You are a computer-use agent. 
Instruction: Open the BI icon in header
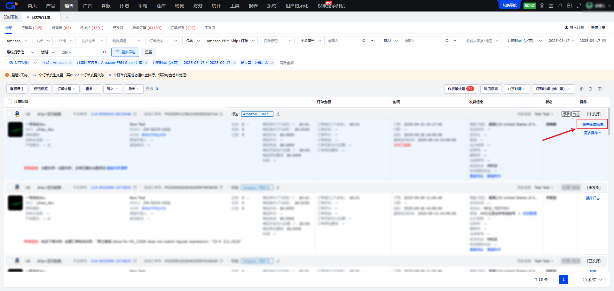569,6
